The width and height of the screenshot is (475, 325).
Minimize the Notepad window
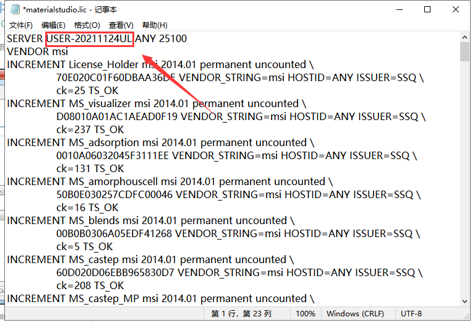point(400,9)
